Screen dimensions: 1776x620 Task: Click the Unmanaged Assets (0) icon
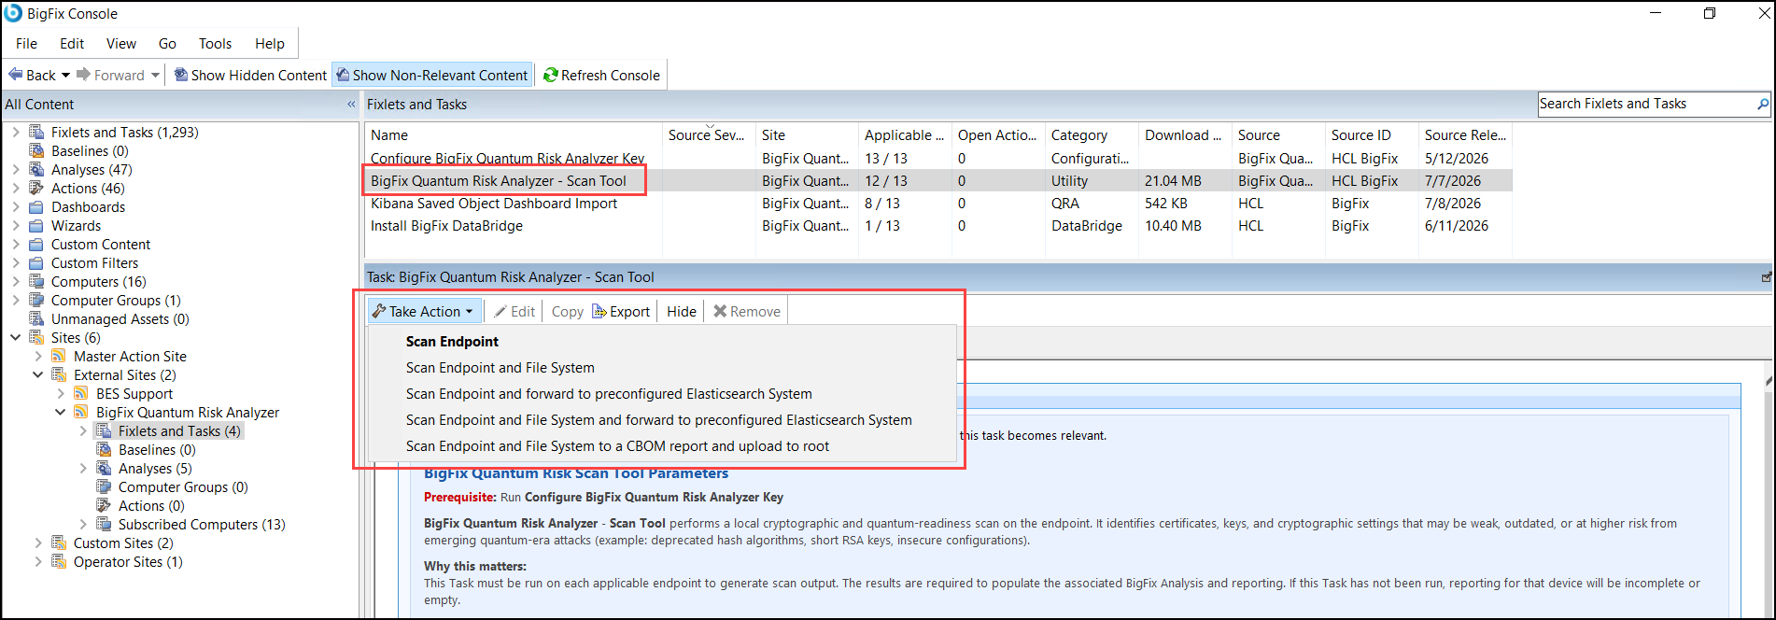pos(36,318)
